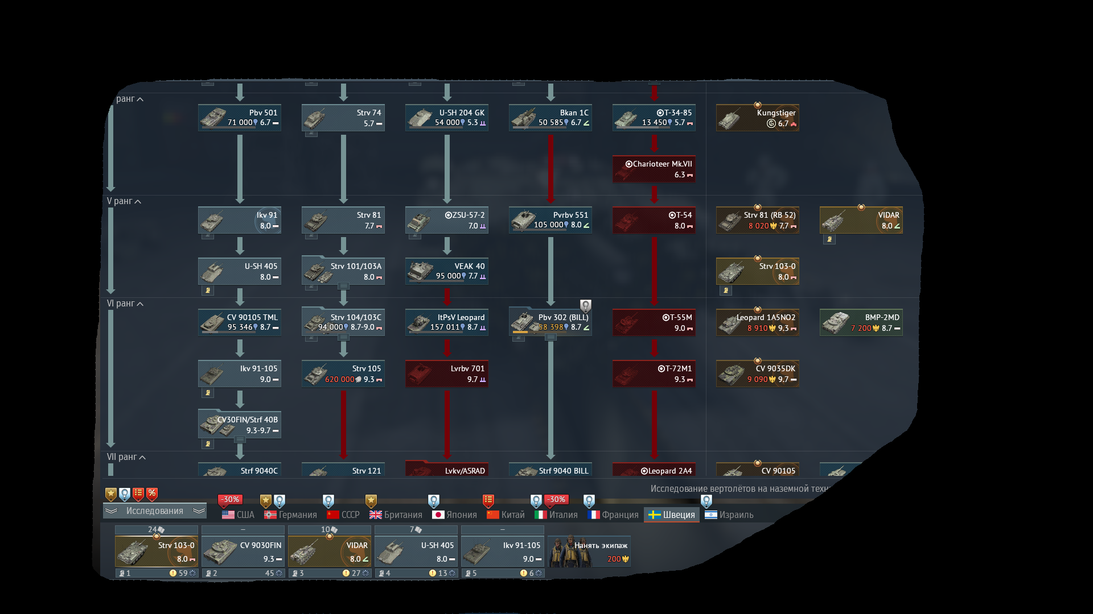The height and width of the screenshot is (614, 1093).
Task: Click the -30% discount tag above США
Action: click(x=230, y=500)
